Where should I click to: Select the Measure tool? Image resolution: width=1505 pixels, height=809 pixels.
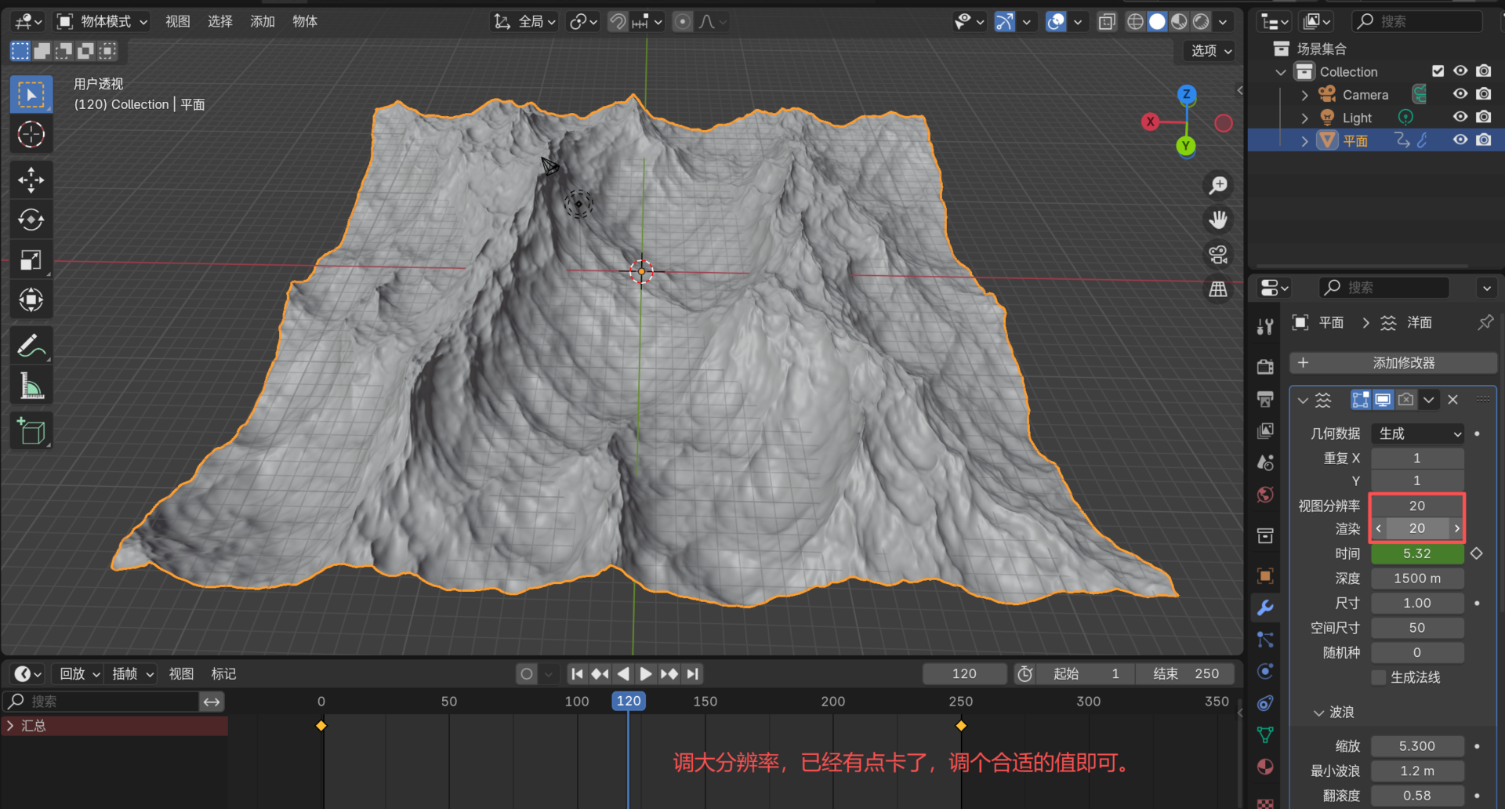pyautogui.click(x=31, y=386)
